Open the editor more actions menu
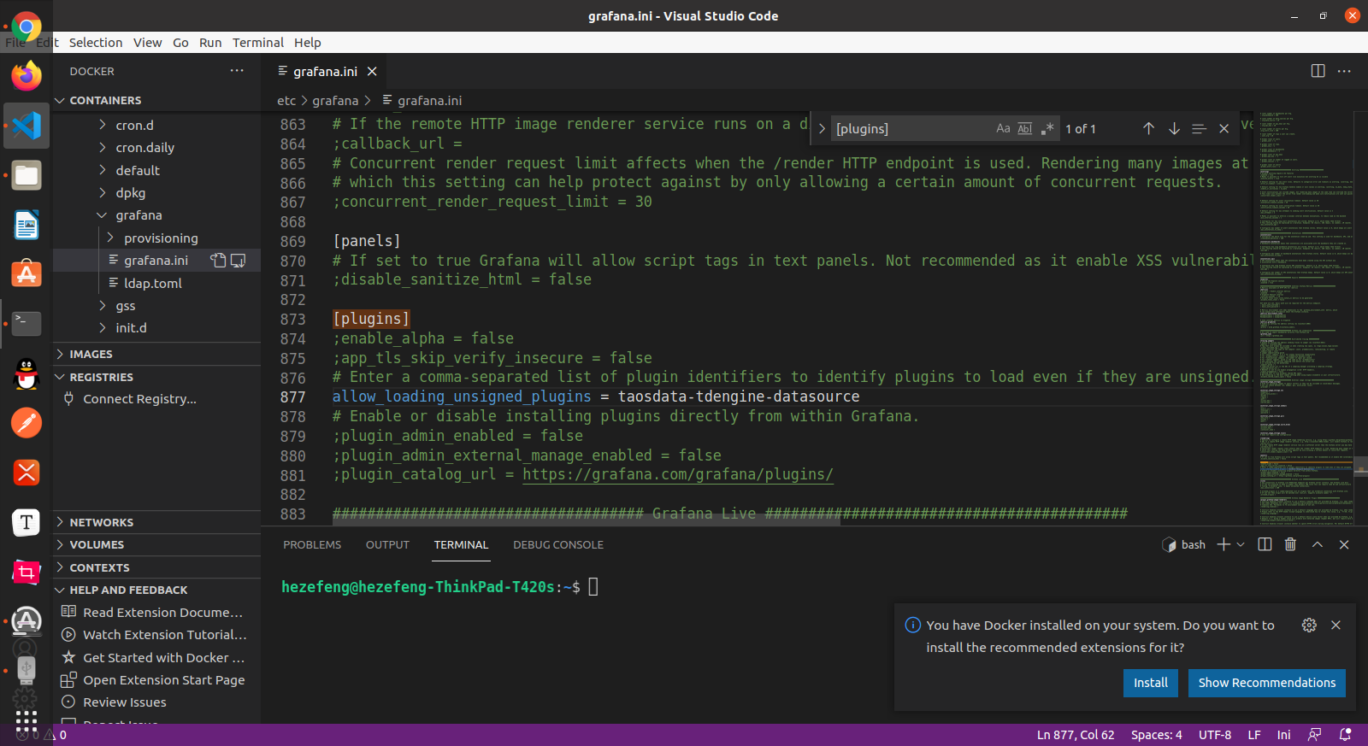The image size is (1368, 746). tap(1344, 71)
